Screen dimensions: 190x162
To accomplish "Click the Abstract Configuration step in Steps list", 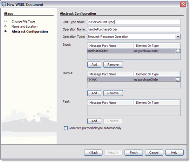I will tap(30, 32).
